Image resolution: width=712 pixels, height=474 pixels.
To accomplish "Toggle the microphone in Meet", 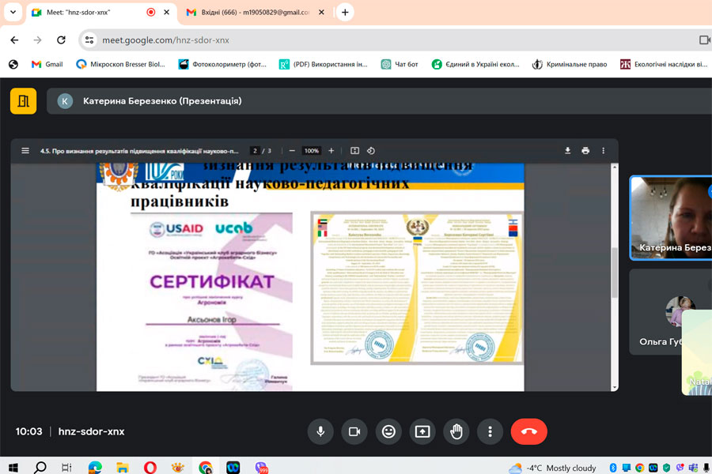I will pyautogui.click(x=320, y=431).
